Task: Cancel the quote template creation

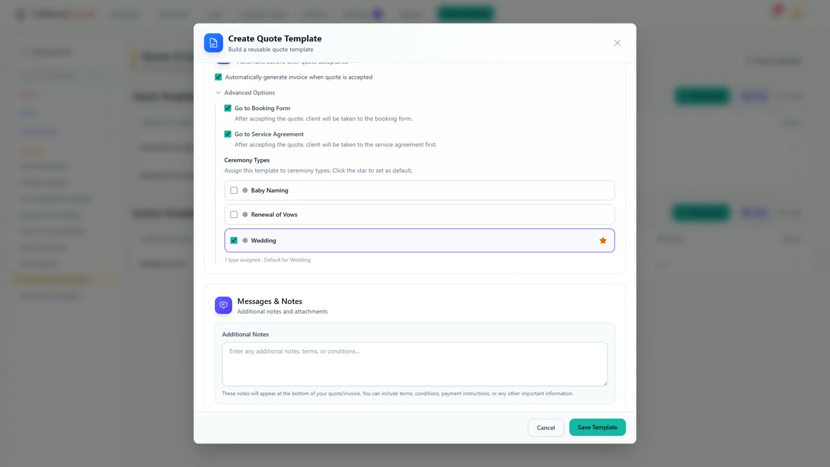Action: pos(546,428)
